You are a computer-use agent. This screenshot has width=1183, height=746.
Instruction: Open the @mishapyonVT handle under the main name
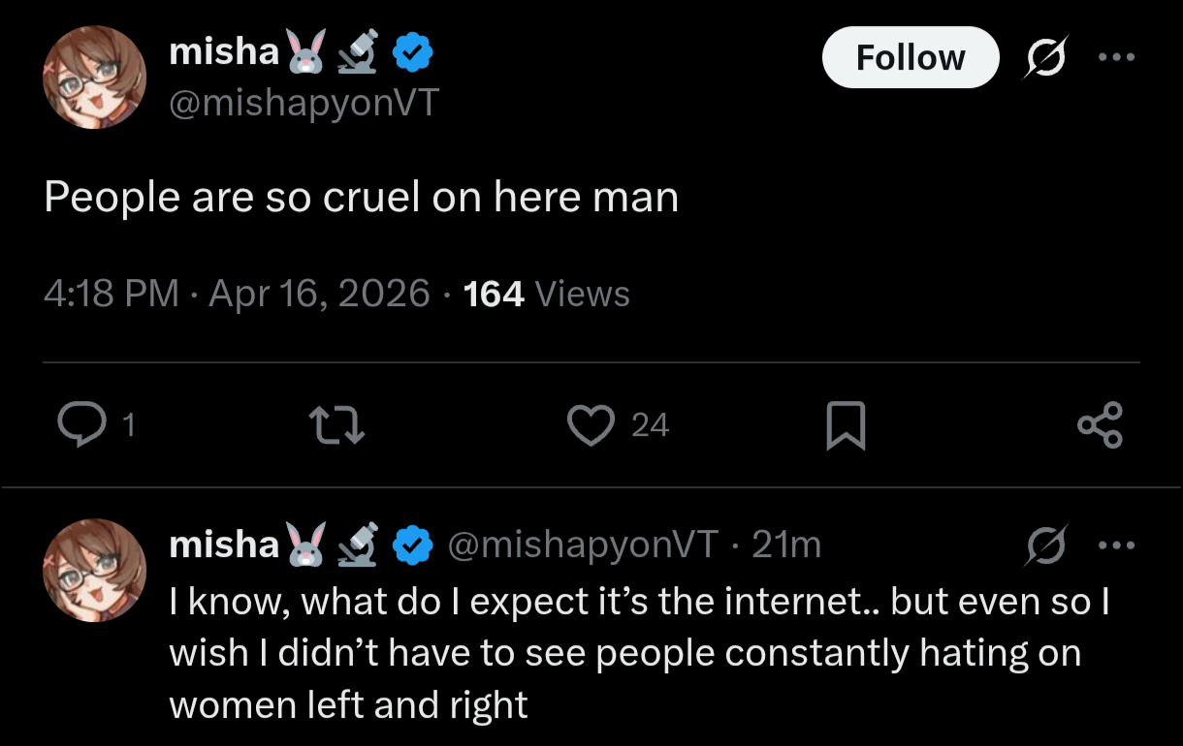coord(304,103)
